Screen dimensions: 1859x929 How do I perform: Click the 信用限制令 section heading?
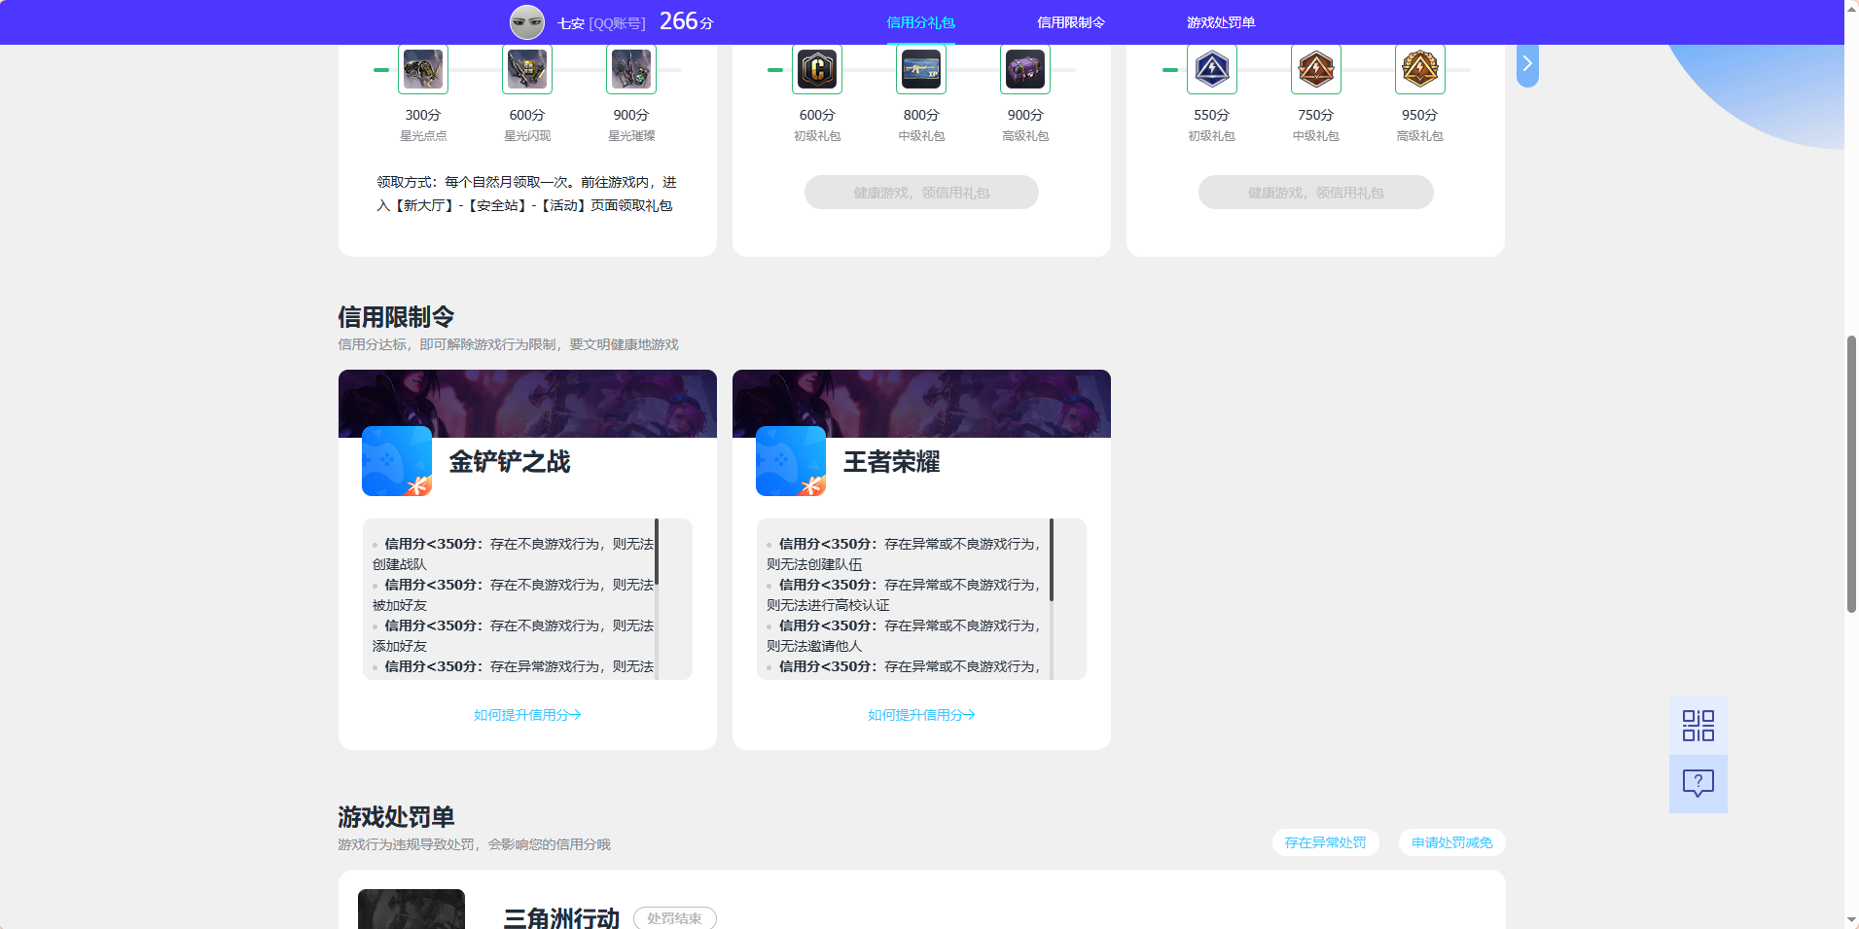396,317
